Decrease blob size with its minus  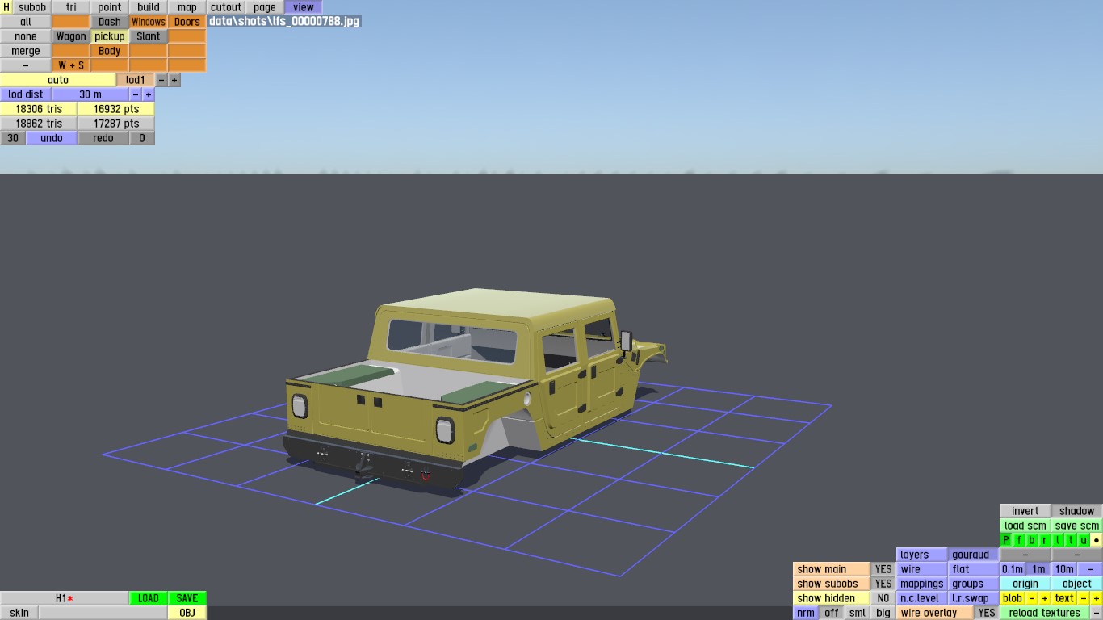(1032, 598)
